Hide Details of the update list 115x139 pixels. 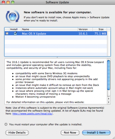coord(17,133)
